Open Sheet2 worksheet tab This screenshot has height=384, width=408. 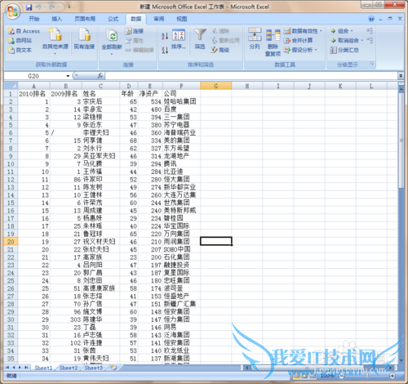click(x=69, y=368)
